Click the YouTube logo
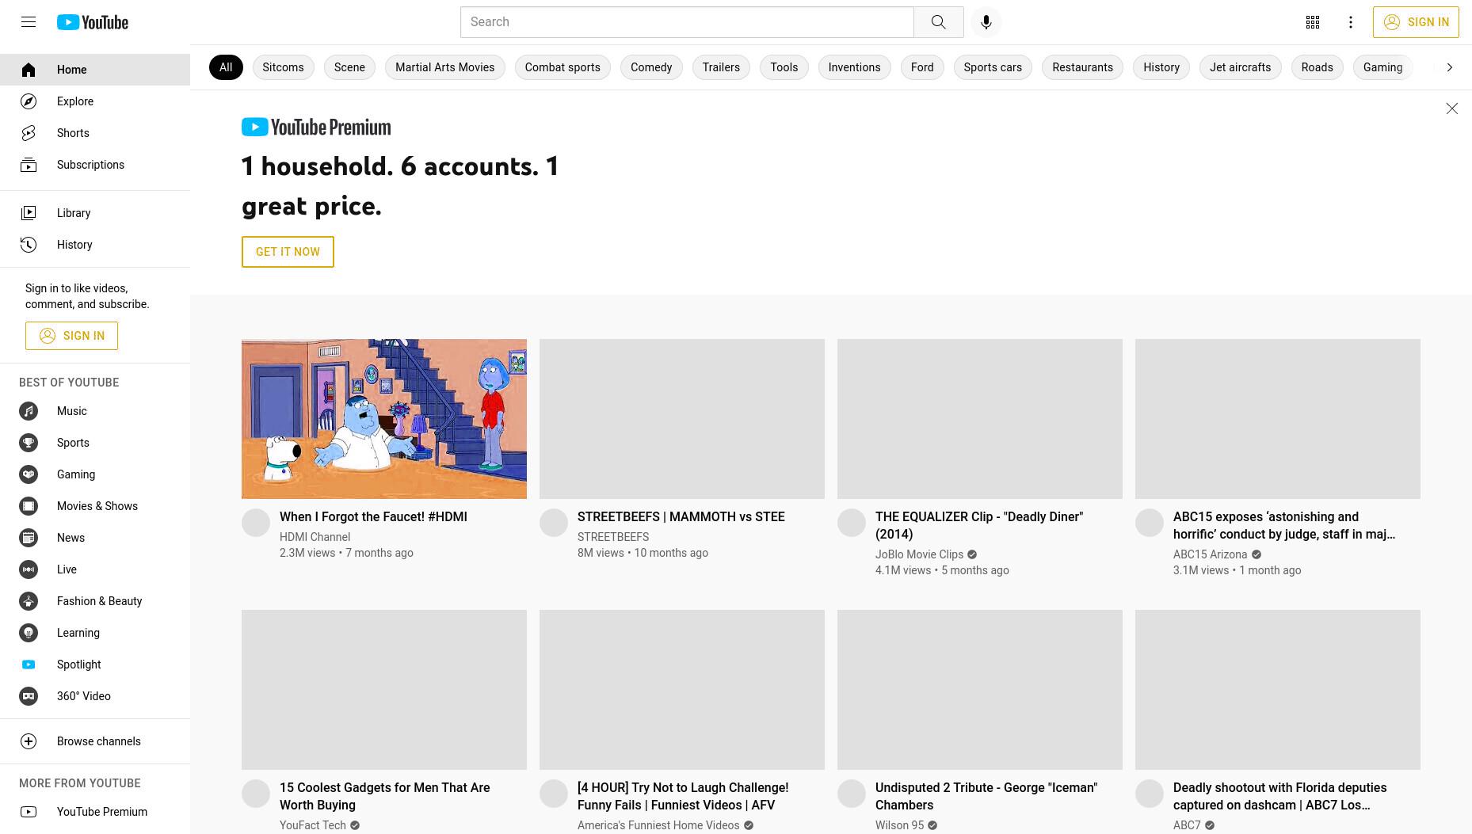 (x=93, y=22)
